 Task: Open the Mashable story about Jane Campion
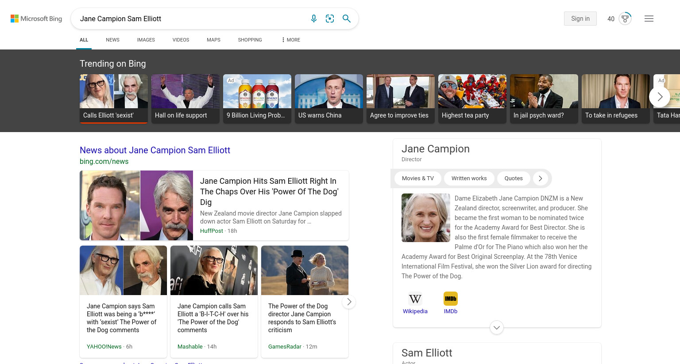(x=214, y=302)
